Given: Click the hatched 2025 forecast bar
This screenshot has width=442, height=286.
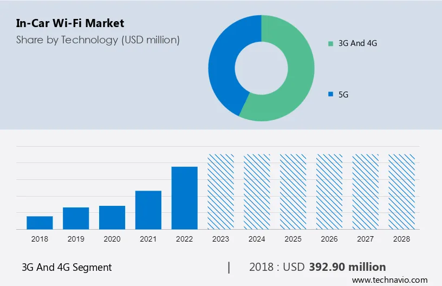Looking at the screenshot, I should pos(293,192).
